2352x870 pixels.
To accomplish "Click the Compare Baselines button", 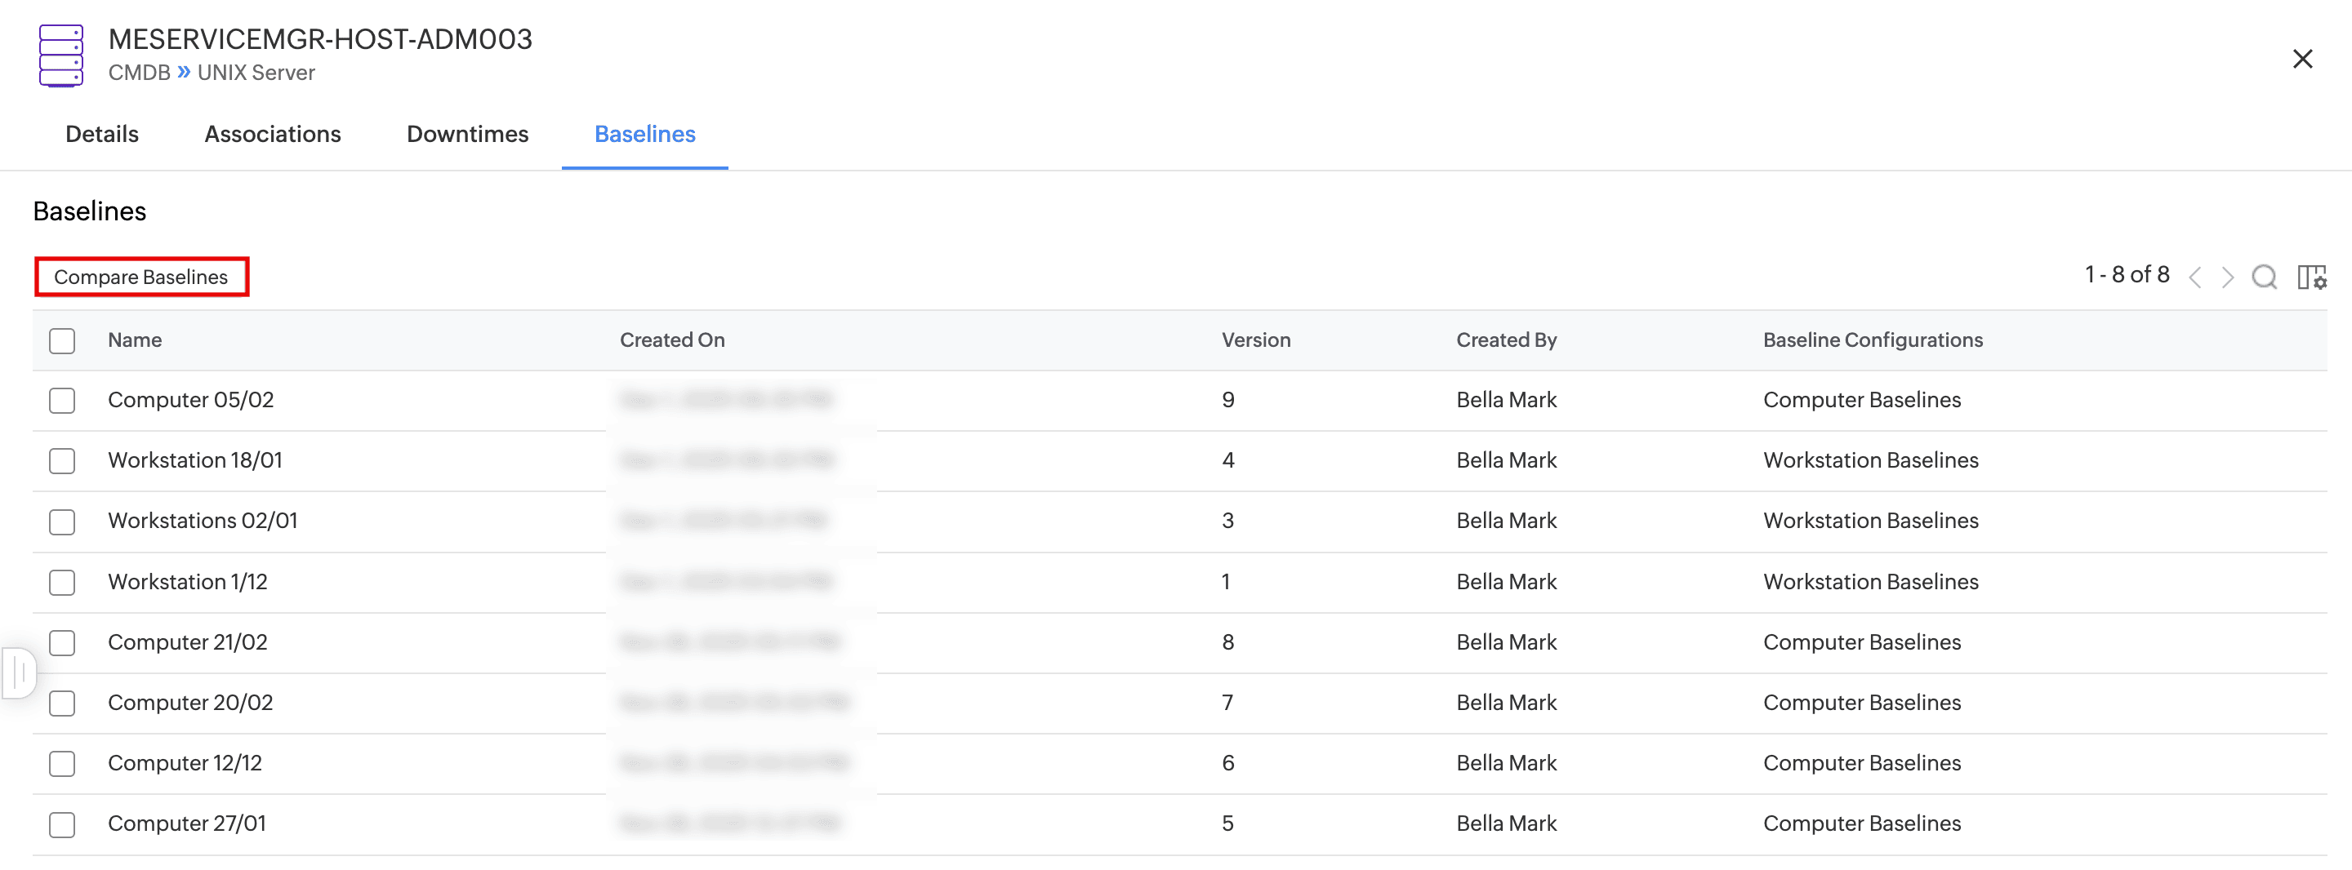I will [141, 277].
